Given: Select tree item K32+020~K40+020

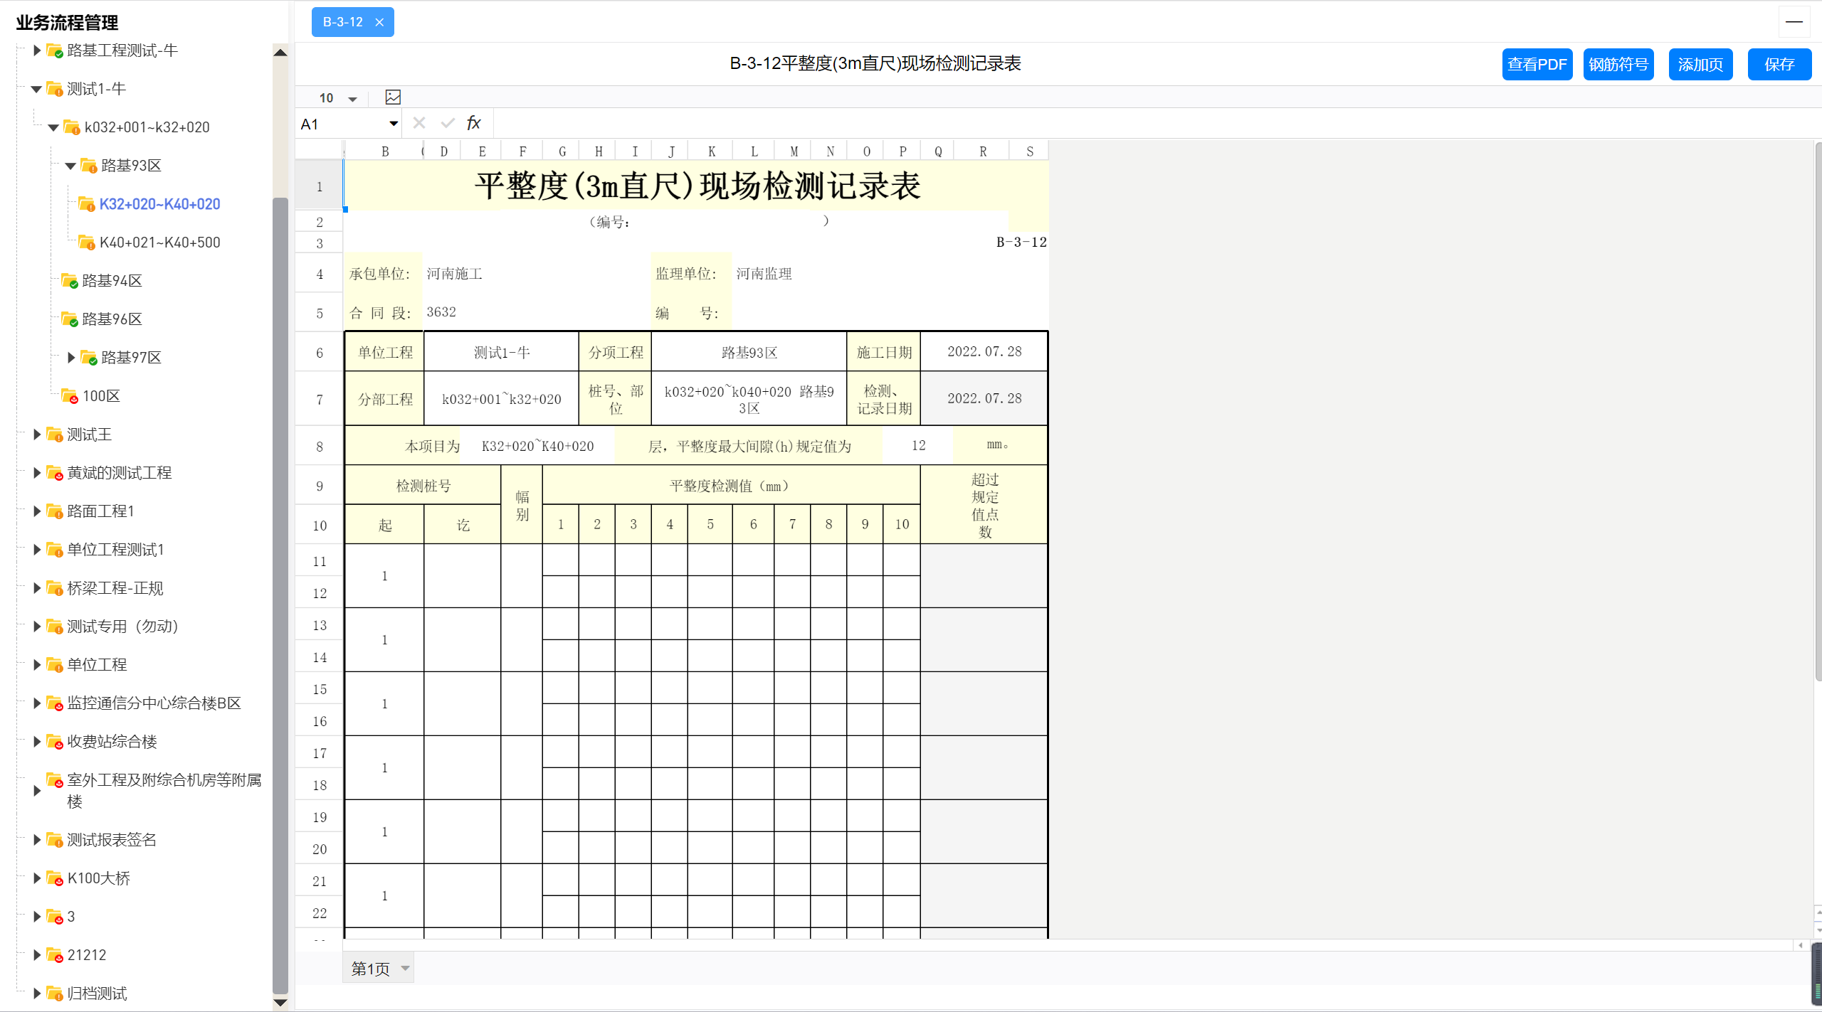Looking at the screenshot, I should tap(160, 204).
